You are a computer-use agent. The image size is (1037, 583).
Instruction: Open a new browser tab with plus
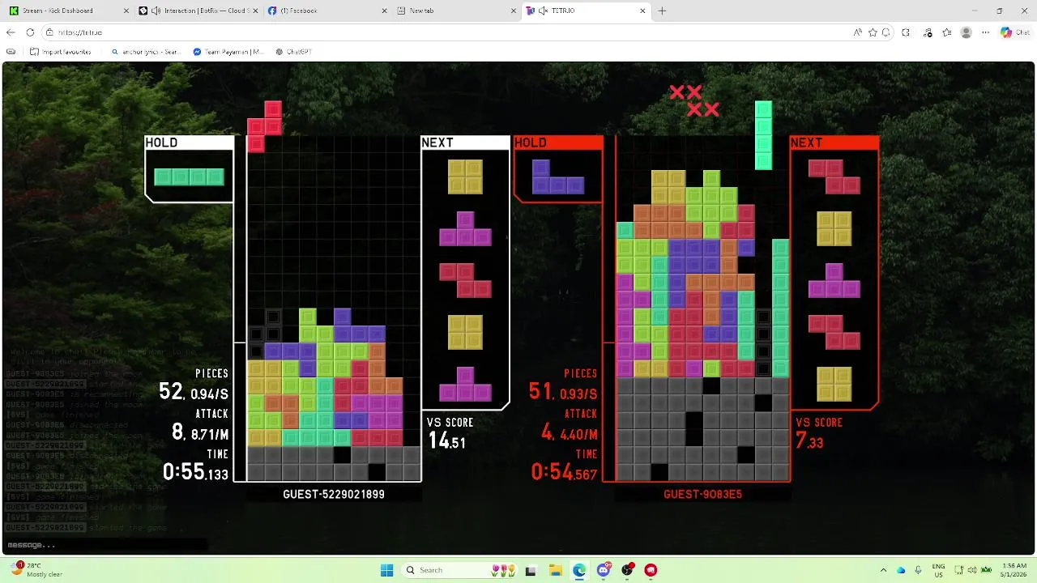(662, 11)
